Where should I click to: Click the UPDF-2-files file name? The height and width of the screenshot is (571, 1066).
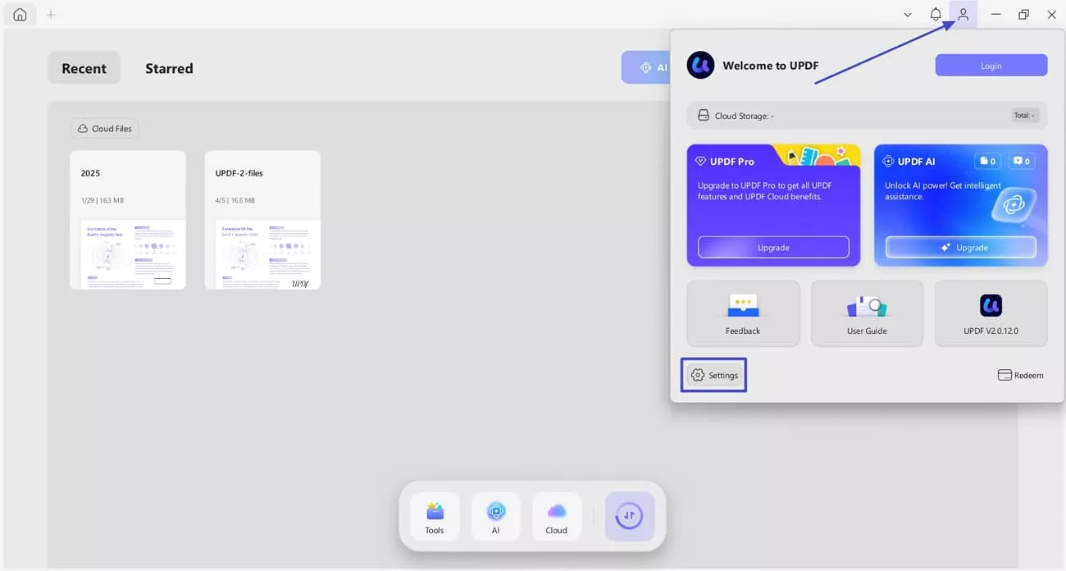click(x=239, y=173)
